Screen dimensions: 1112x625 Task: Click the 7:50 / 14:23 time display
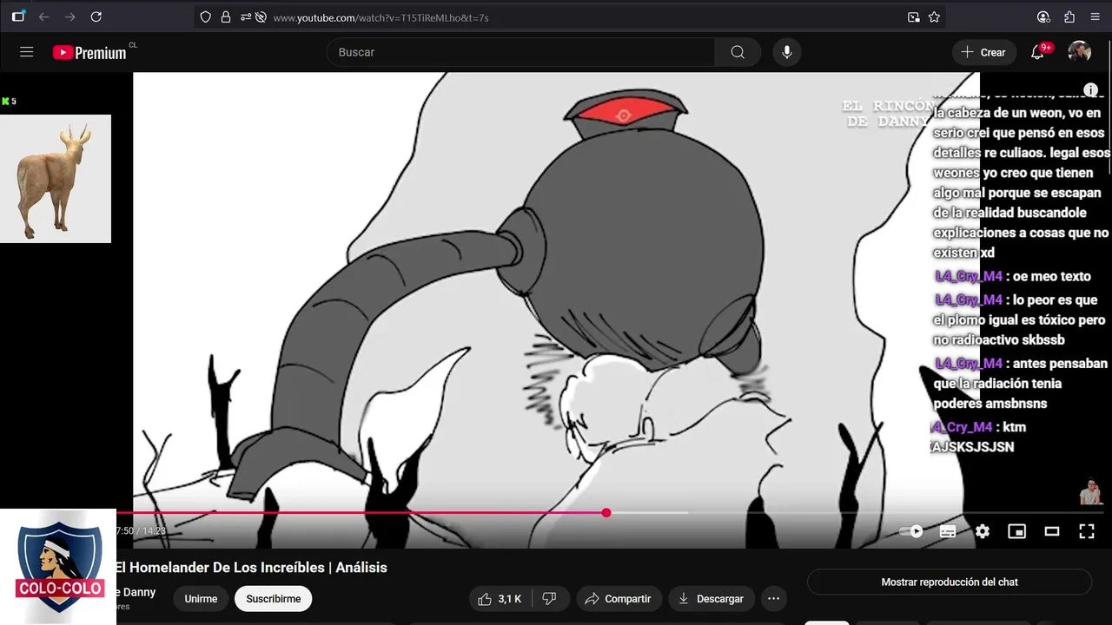tap(141, 531)
